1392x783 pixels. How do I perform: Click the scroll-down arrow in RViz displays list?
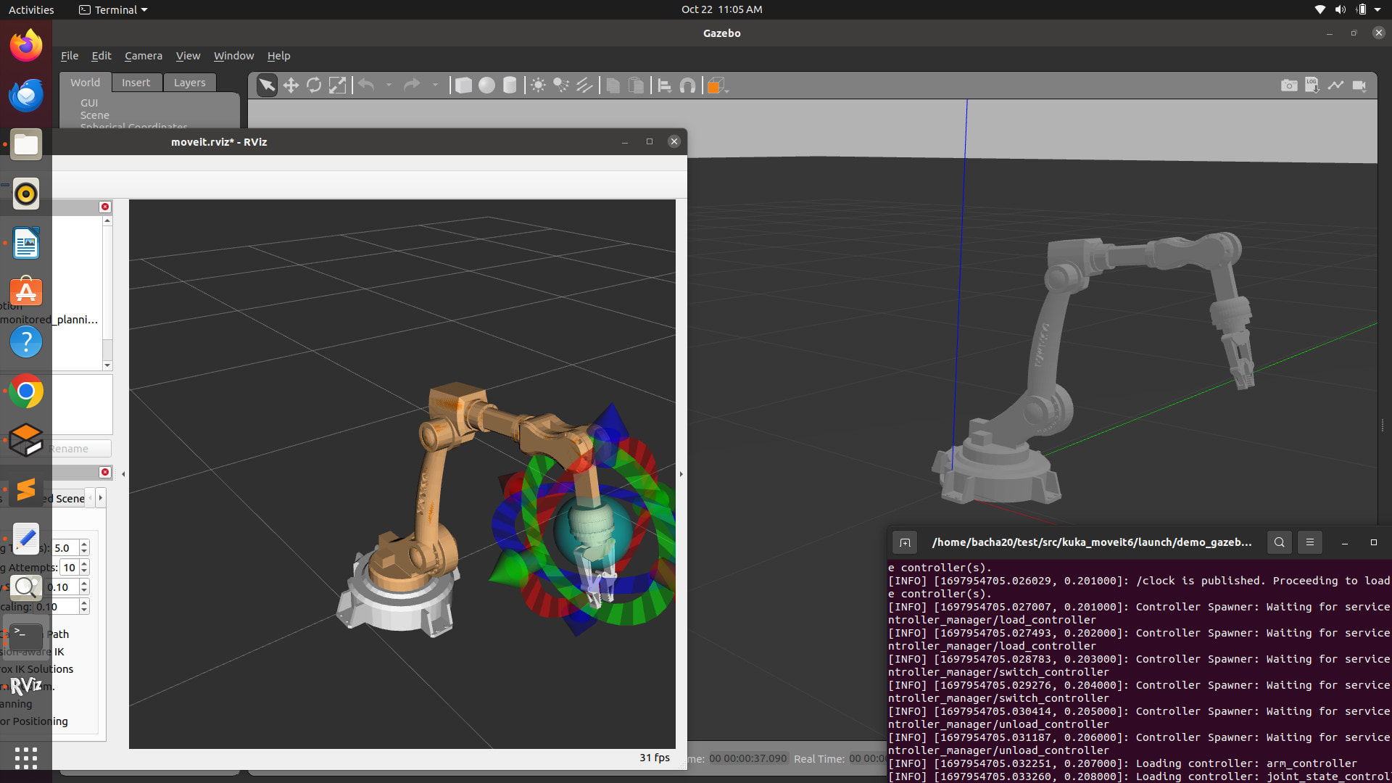[107, 365]
